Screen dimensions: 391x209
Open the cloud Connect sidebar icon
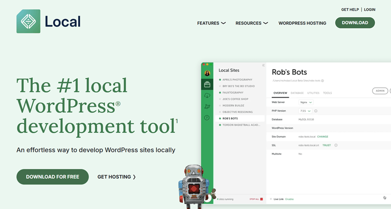207,95
